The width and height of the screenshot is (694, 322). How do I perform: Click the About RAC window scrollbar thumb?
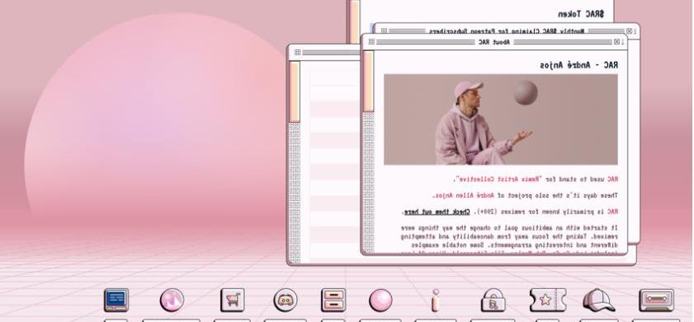(368, 82)
